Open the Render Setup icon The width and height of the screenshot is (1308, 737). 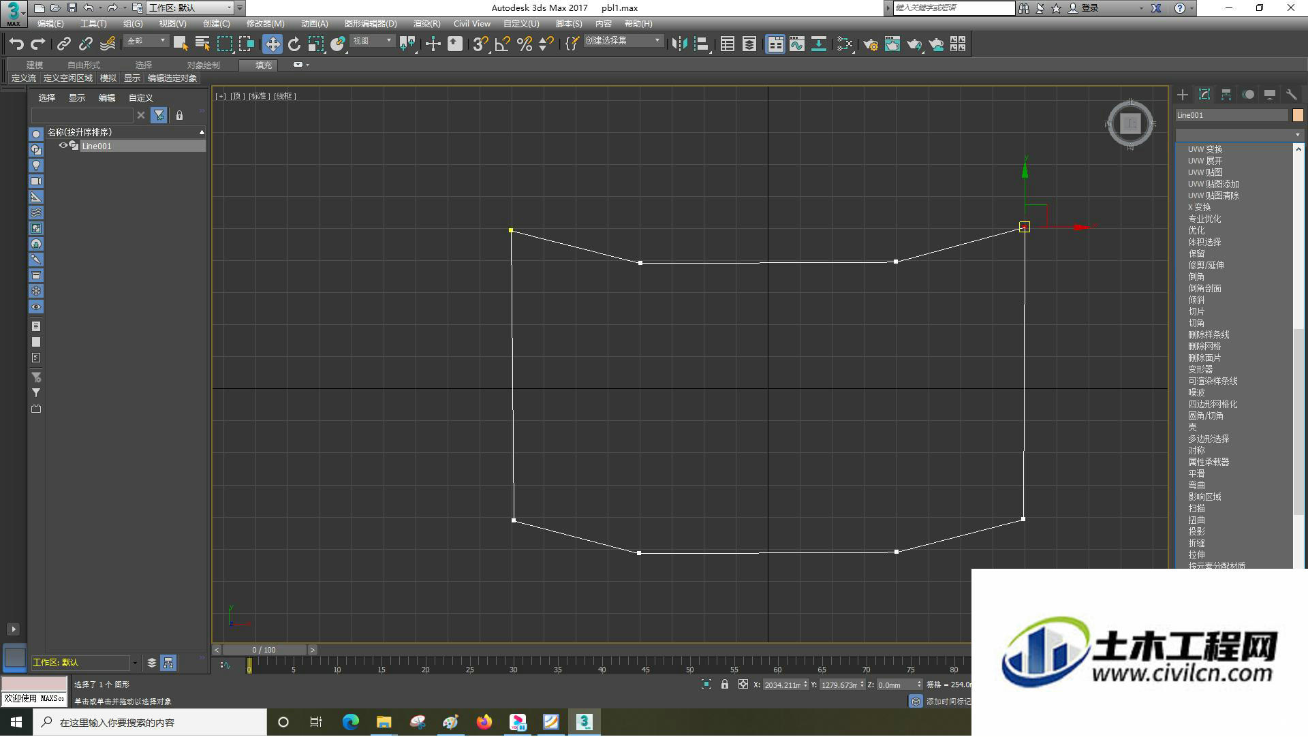871,44
